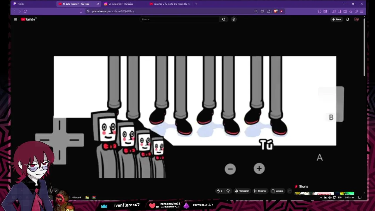The width and height of the screenshot is (375, 211).
Task: Open Brave Rewards triangle icon
Action: pos(282,11)
